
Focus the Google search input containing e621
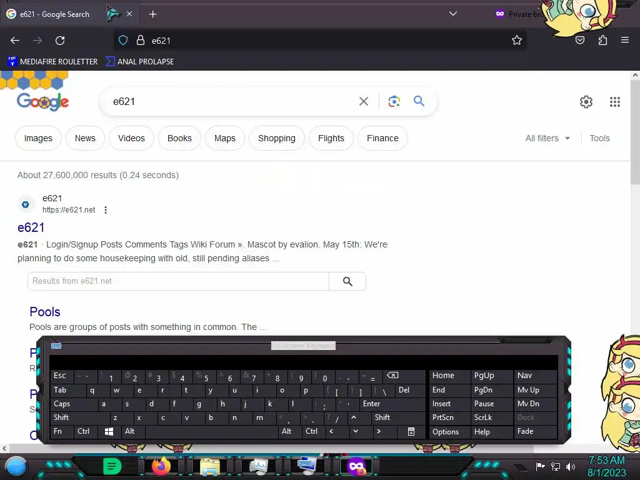[232, 102]
